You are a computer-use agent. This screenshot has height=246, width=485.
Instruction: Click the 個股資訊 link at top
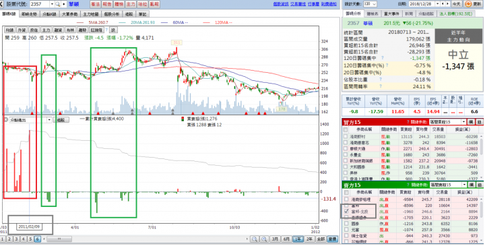pyautogui.click(x=280, y=4)
